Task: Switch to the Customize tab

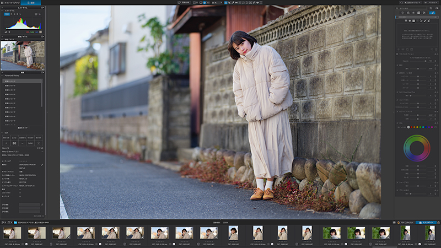Action: [x=31, y=3]
